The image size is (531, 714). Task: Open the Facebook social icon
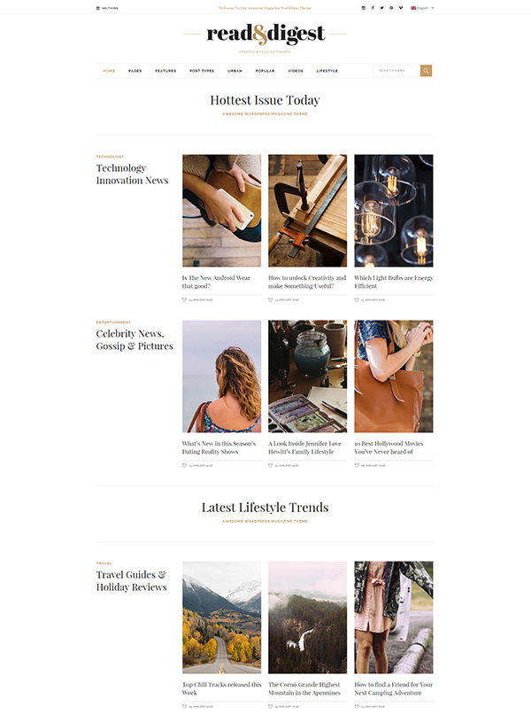coord(373,8)
